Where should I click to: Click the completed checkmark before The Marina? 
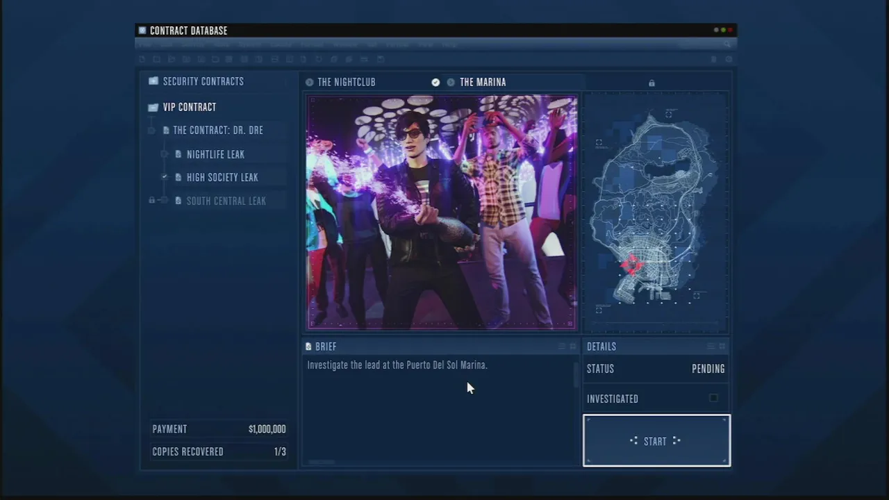click(435, 82)
